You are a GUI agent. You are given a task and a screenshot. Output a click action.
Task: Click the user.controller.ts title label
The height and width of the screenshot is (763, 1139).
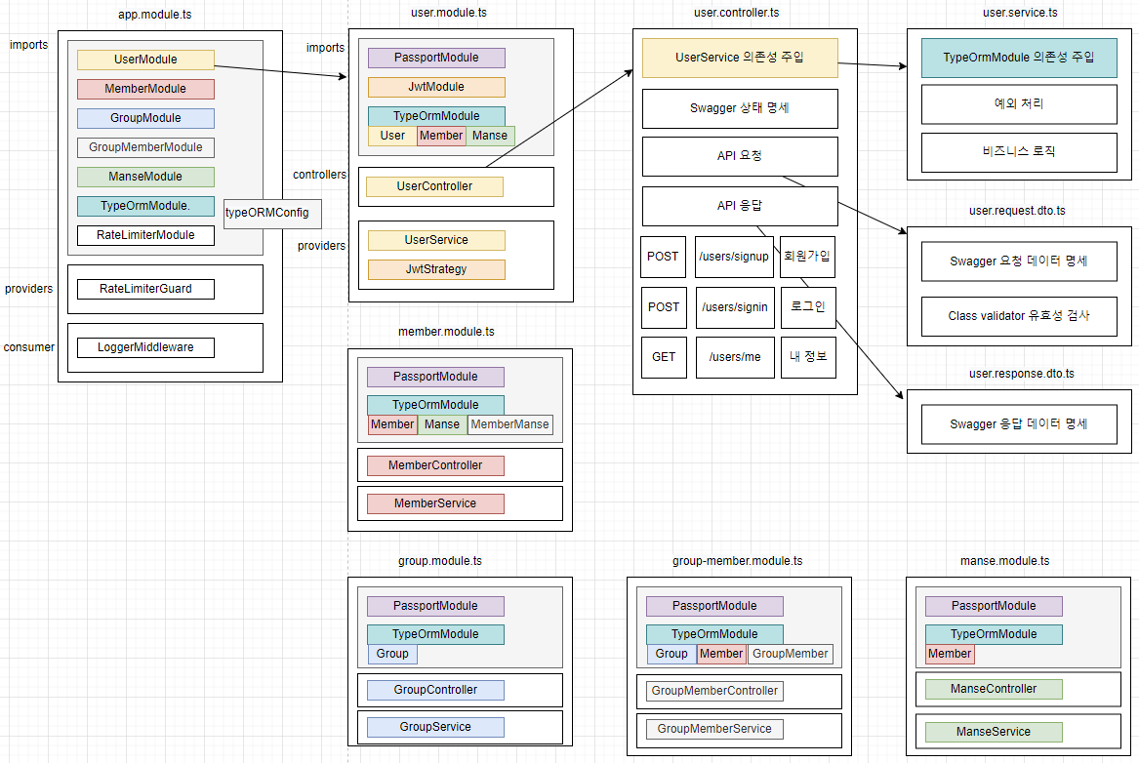point(736,13)
